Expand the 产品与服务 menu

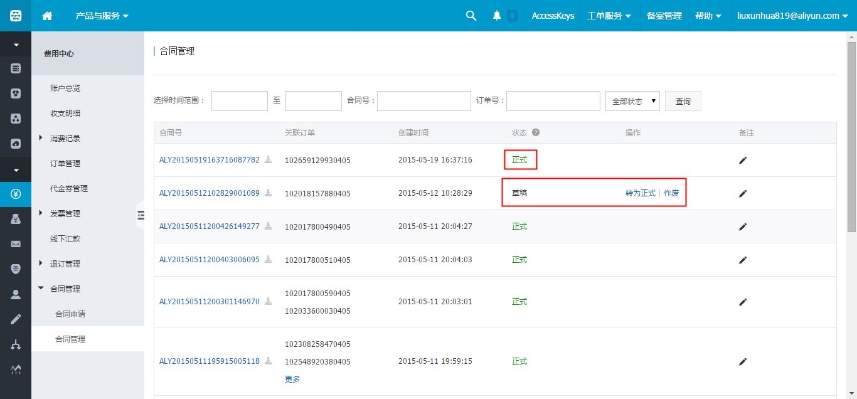point(102,16)
